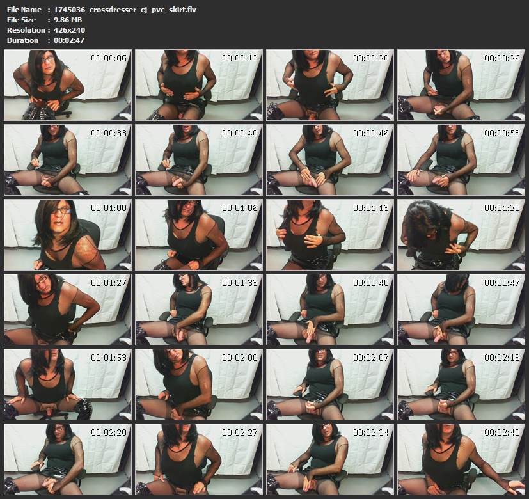Open the frame timestamped 00:00:53
The width and height of the screenshot is (529, 499).
tap(461, 160)
